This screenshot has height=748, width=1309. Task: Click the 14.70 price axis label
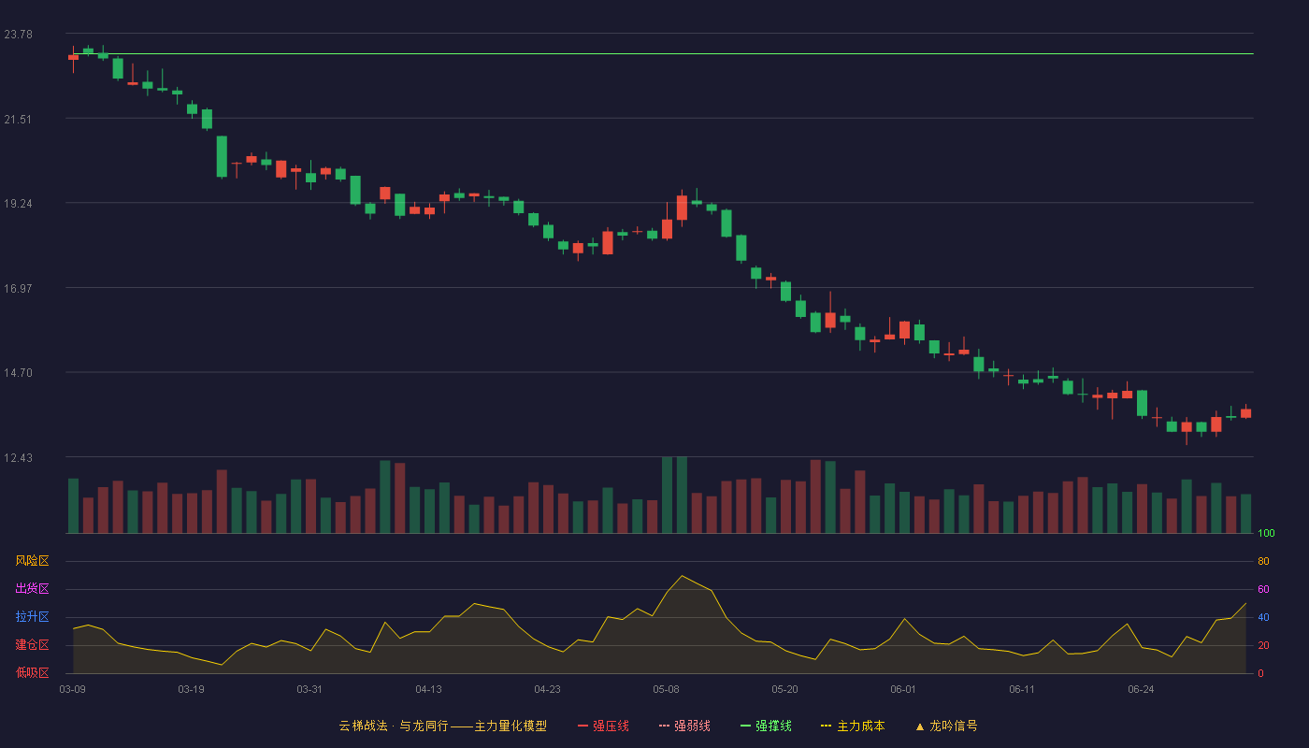(18, 373)
